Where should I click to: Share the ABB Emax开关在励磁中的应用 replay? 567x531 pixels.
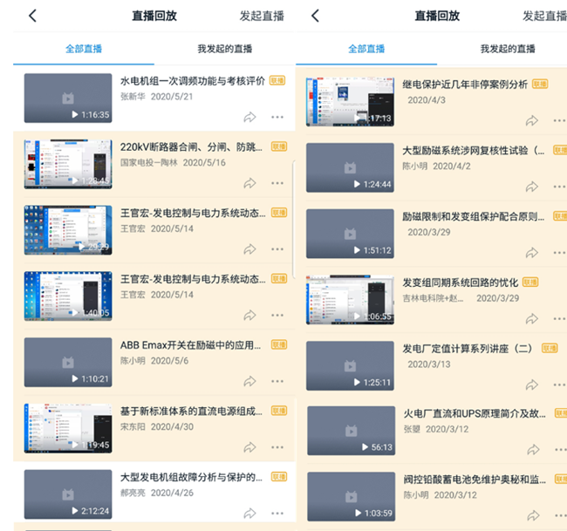click(x=250, y=381)
